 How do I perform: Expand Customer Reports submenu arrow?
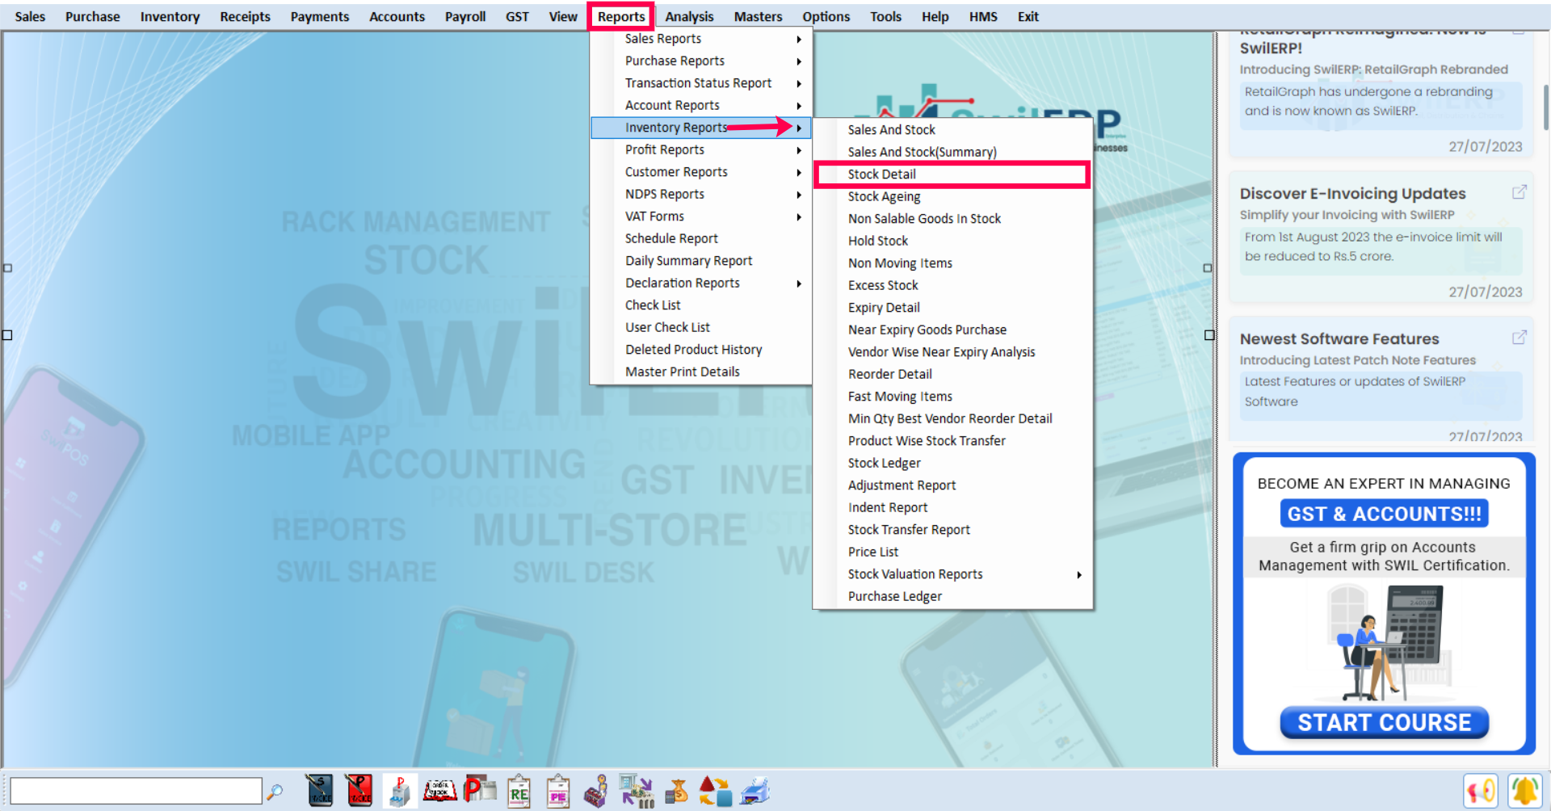click(x=799, y=173)
